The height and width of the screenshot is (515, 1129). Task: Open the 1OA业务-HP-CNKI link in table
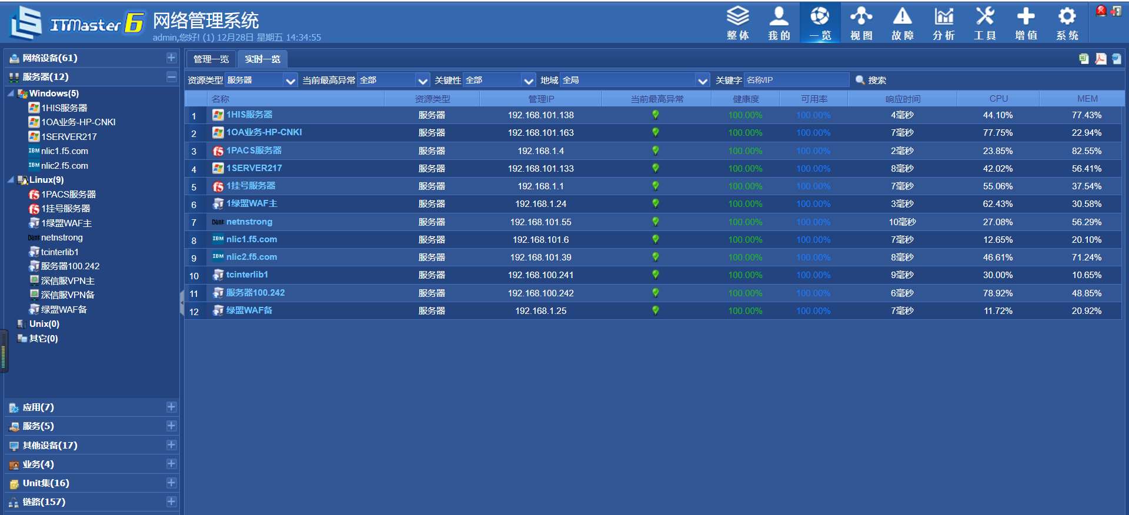[264, 132]
